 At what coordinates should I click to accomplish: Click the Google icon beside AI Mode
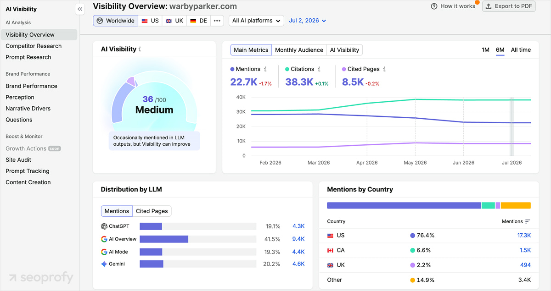coord(104,252)
